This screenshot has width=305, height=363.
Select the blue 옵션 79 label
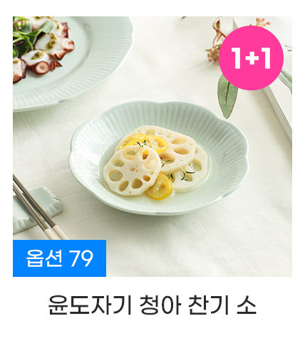pos(59,258)
